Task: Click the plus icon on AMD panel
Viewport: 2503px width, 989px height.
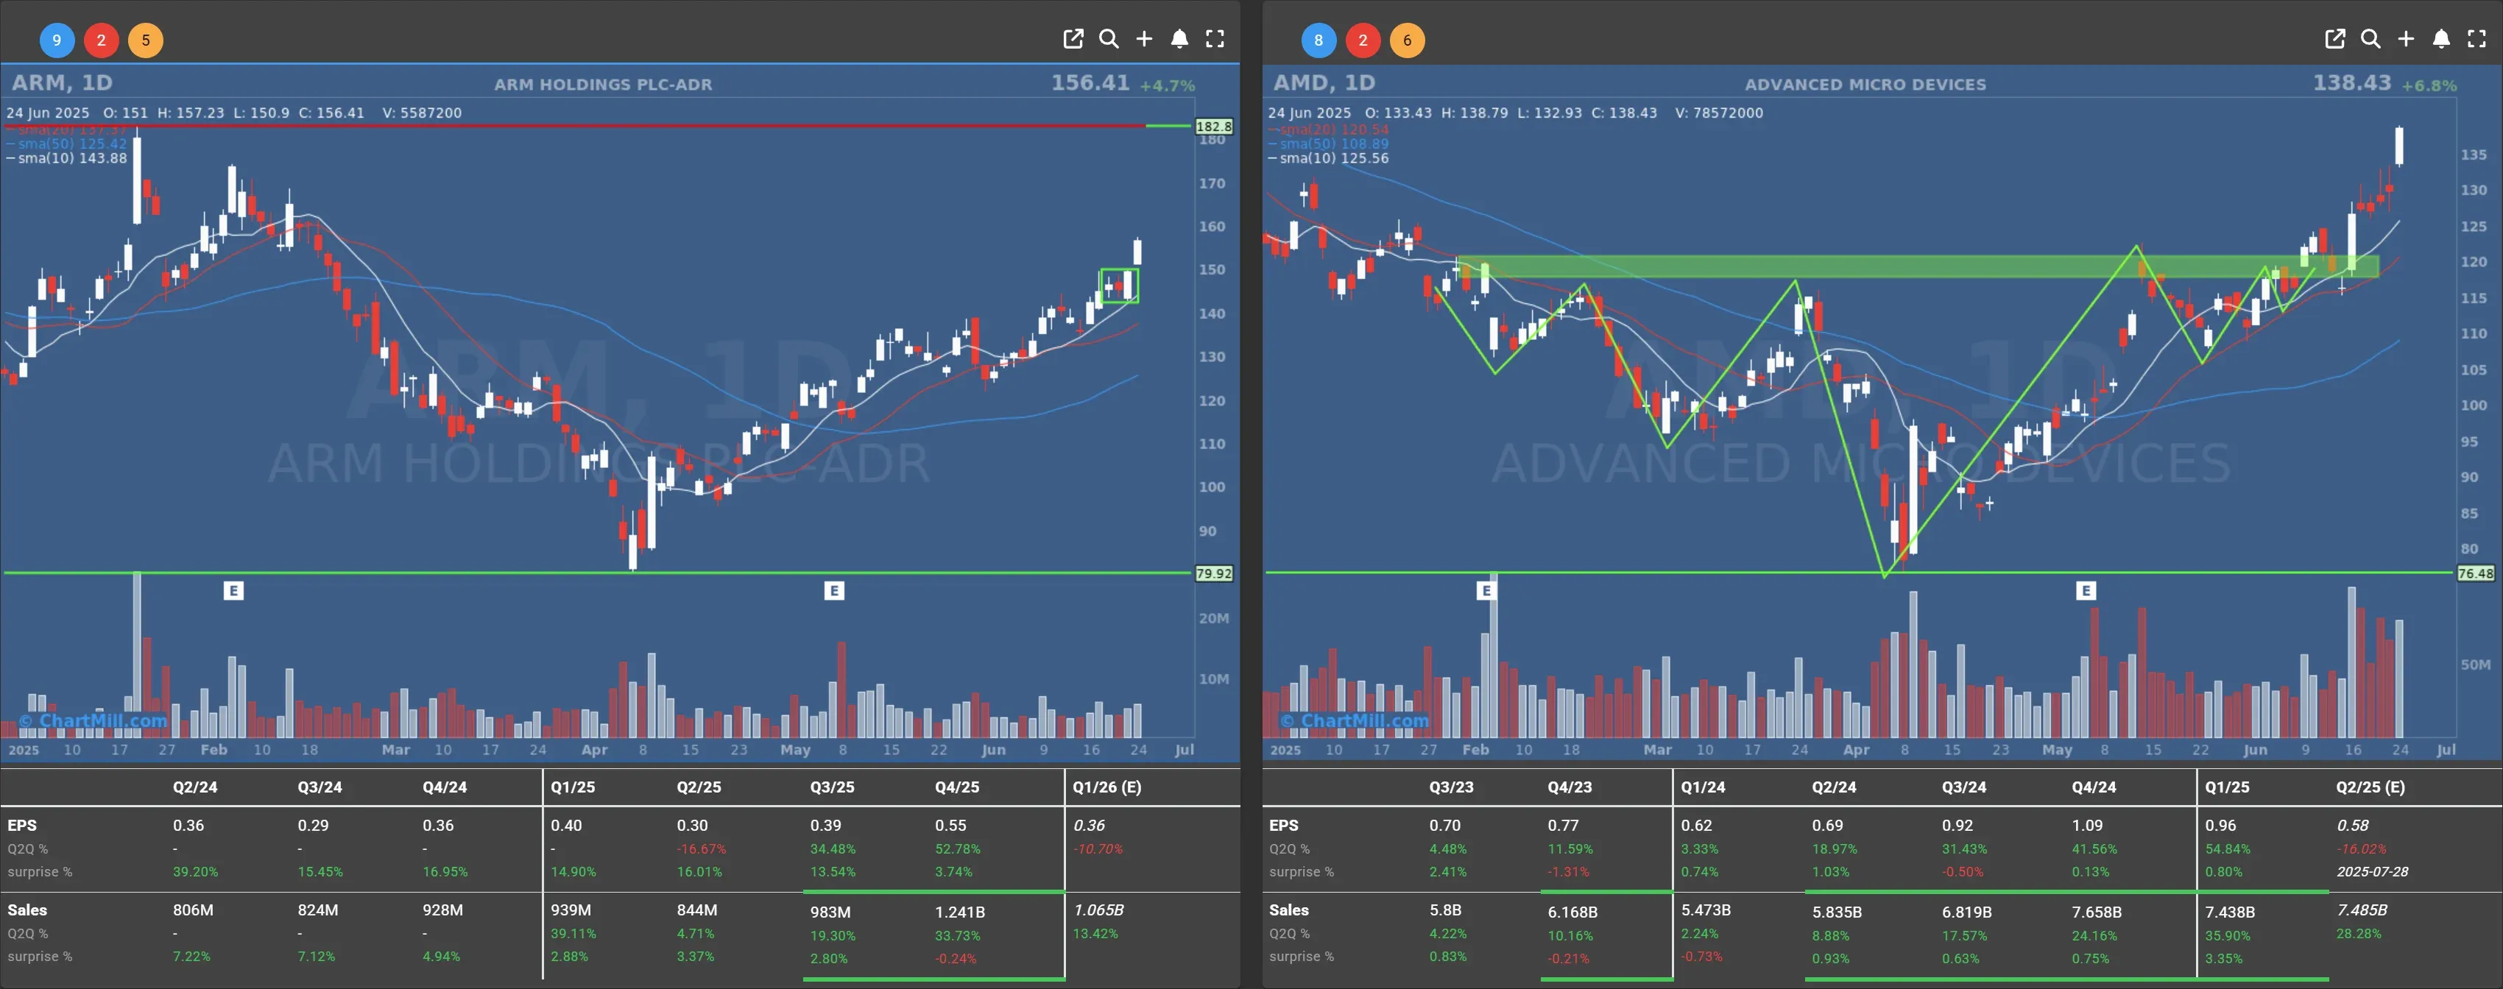Action: 2406,39
